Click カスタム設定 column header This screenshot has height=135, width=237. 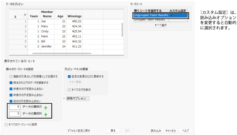178,11
